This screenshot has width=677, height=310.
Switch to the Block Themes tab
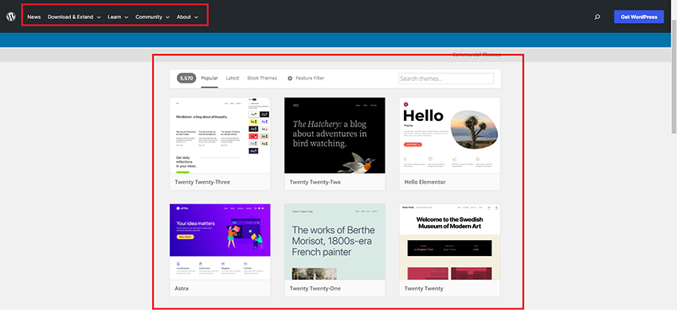[262, 79]
